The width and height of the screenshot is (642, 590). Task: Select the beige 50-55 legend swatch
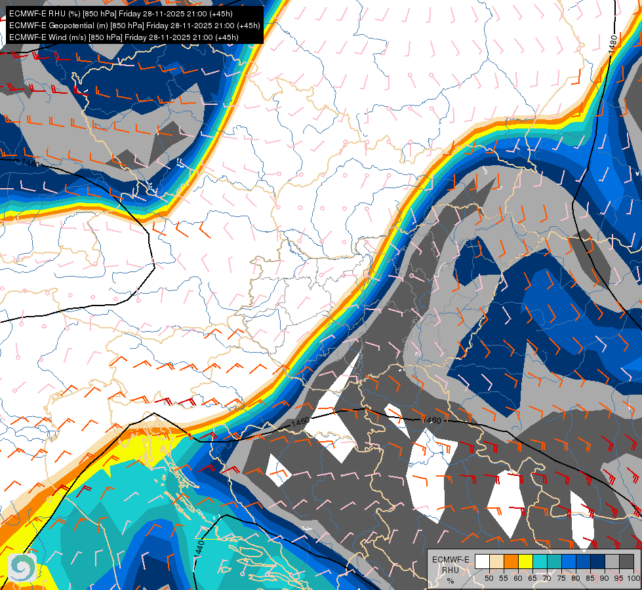click(496, 562)
